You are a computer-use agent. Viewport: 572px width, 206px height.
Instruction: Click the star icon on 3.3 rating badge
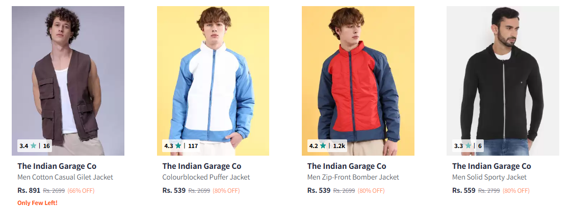pyautogui.click(x=468, y=146)
